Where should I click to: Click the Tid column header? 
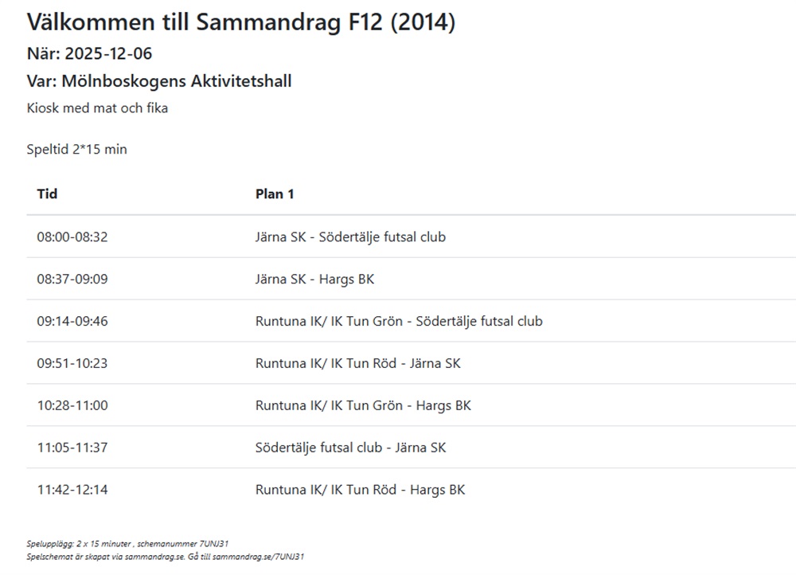[47, 194]
